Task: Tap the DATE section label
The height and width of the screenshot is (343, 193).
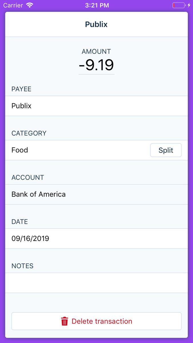Action: pos(20,222)
